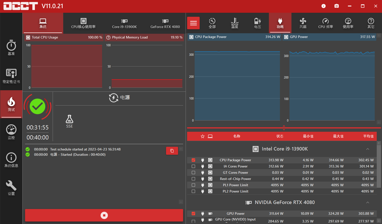The width and height of the screenshot is (382, 224).
Task: Enable graphing for IA Cores Power
Action: (x=193, y=166)
